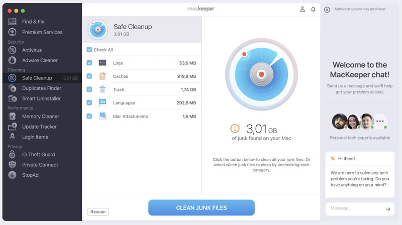Click the Safe Cleanup sidebar icon

point(12,78)
